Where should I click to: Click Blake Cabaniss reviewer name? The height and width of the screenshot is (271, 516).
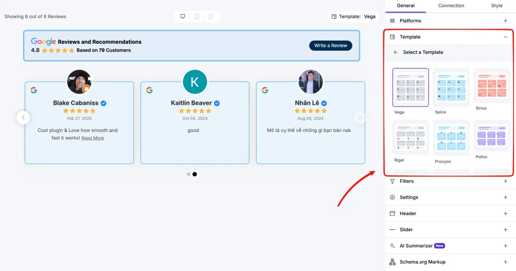[x=76, y=103]
